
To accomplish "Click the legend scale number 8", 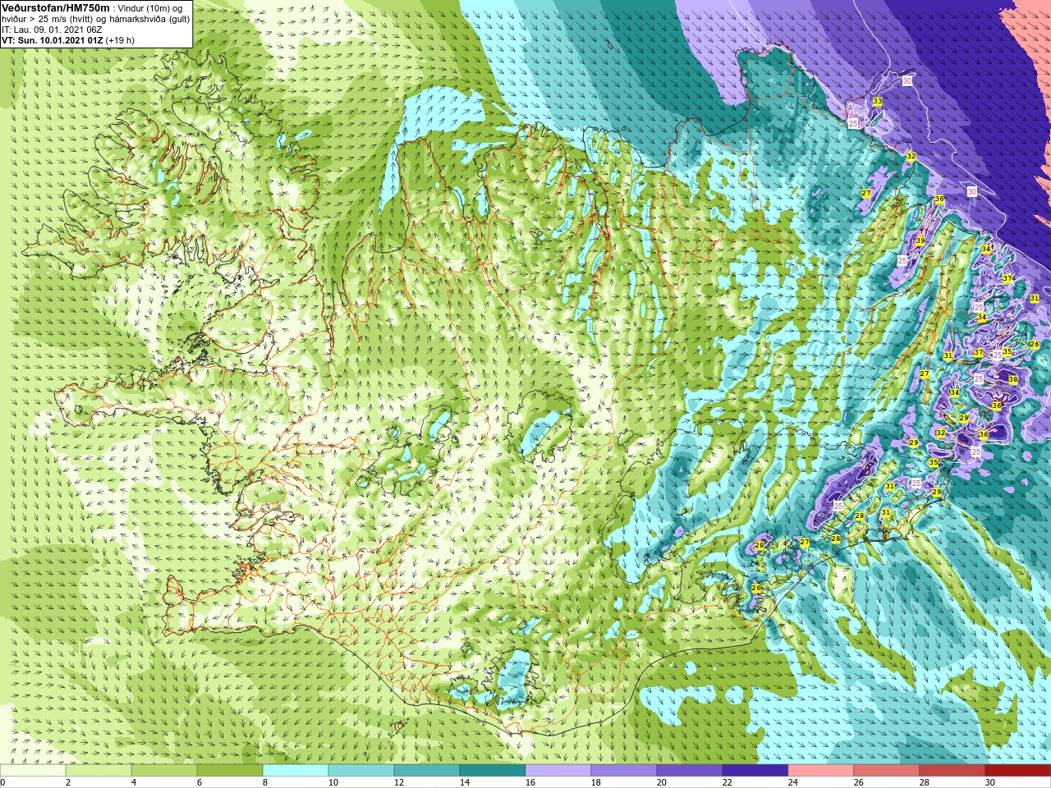I will click(265, 782).
